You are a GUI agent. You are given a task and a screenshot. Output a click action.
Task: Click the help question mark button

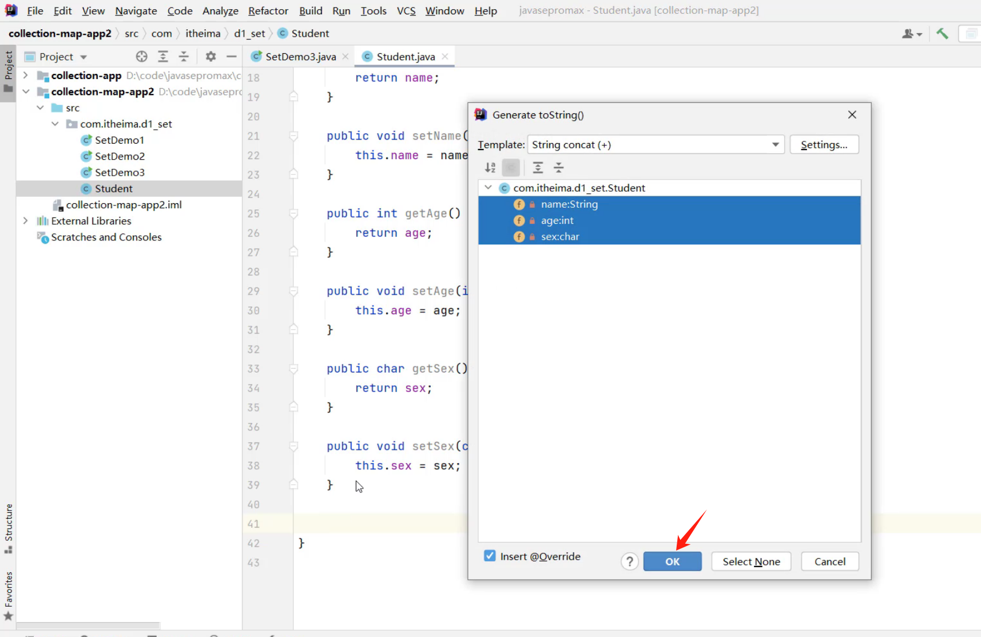pos(629,561)
